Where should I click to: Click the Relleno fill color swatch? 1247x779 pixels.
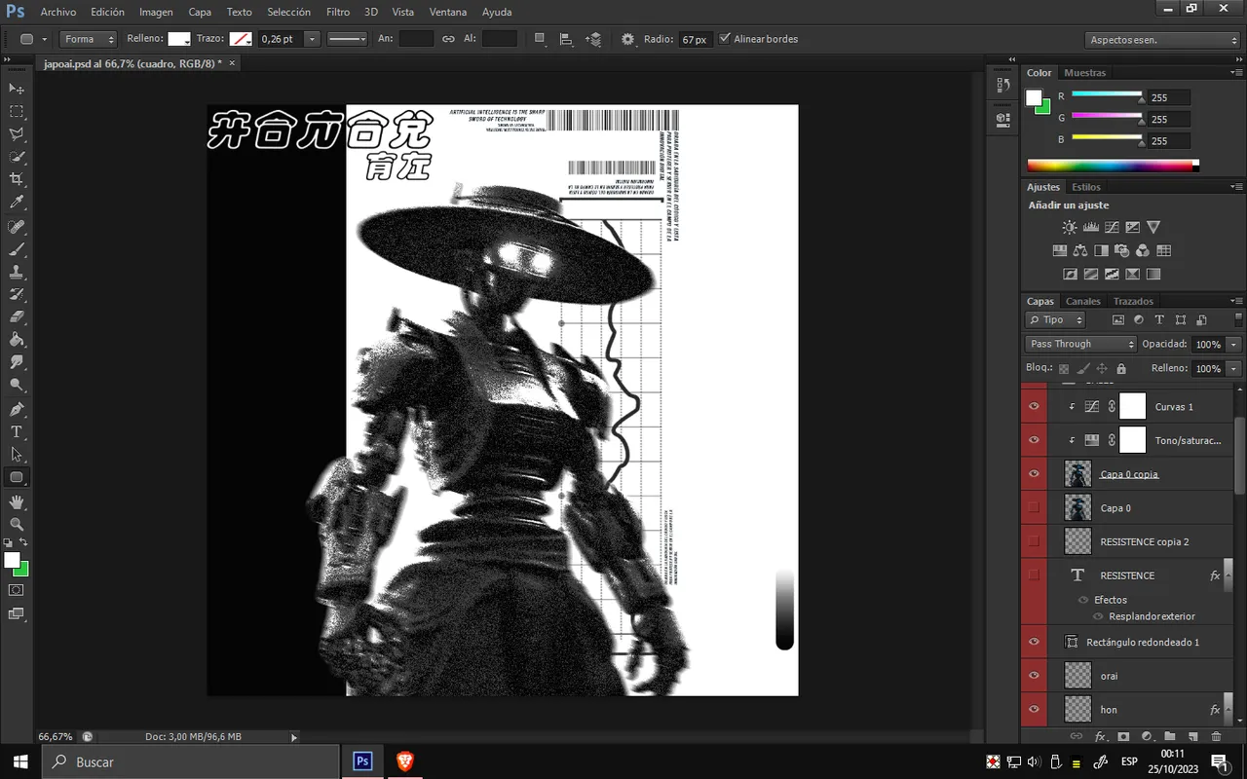179,39
